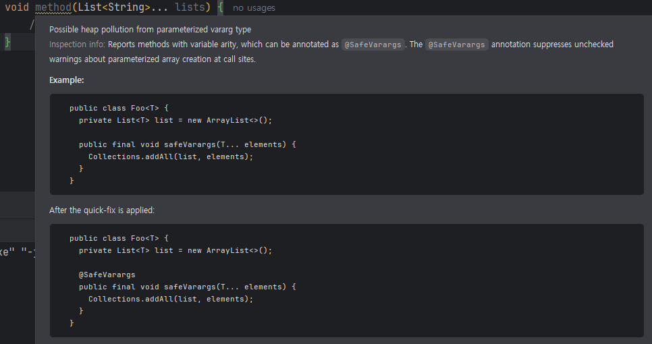This screenshot has height=344, width=652.
Task: Click '@SafeVarargs' annotation line in second code block
Action: tap(107, 275)
